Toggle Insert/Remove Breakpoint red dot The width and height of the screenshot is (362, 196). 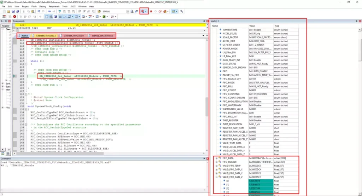pyautogui.click(x=151, y=11)
